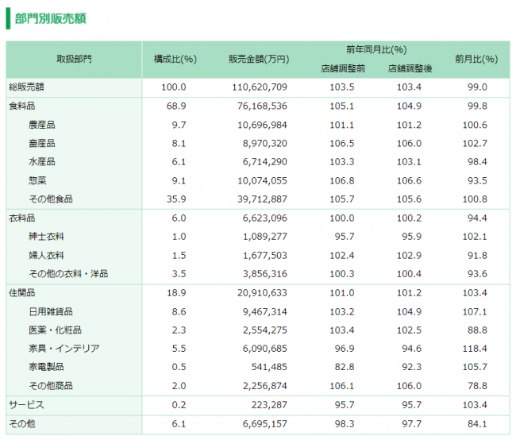
Task: Select the 販売金額(万円) column header
Action: click(258, 59)
